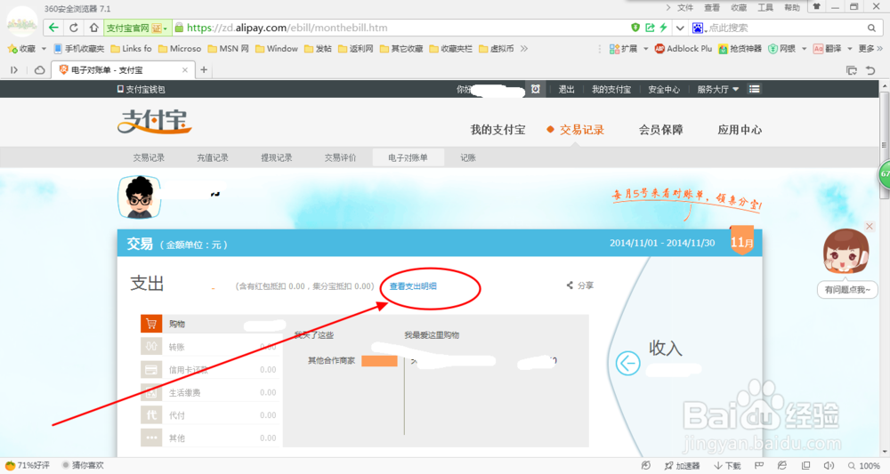Open the 文件 menu

pos(685,7)
